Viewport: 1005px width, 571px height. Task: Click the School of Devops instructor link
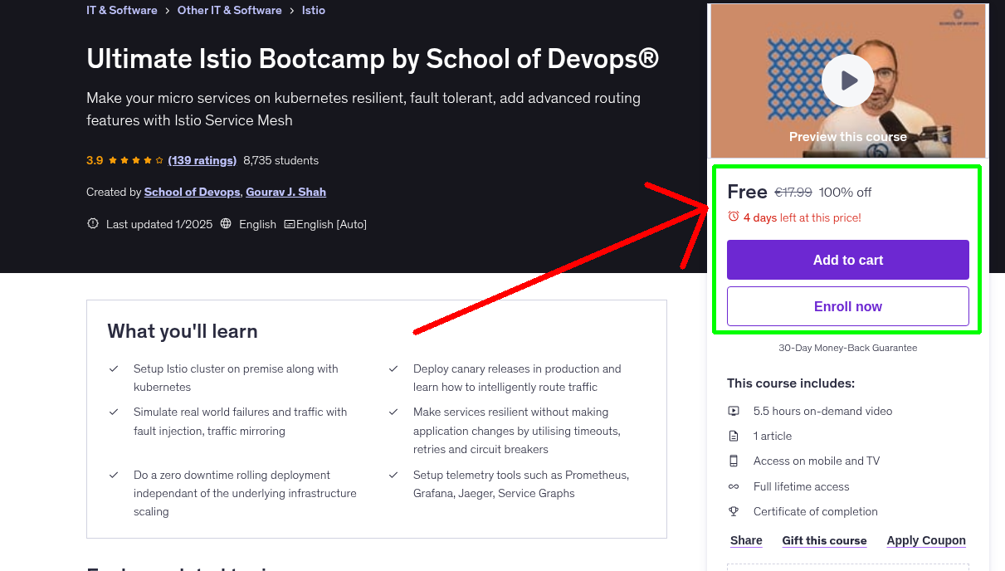192,192
